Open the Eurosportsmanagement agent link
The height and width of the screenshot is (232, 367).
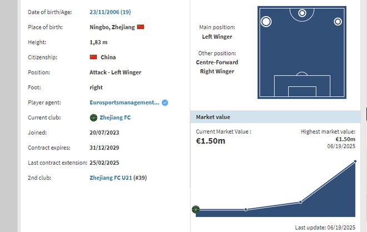pyautogui.click(x=125, y=103)
